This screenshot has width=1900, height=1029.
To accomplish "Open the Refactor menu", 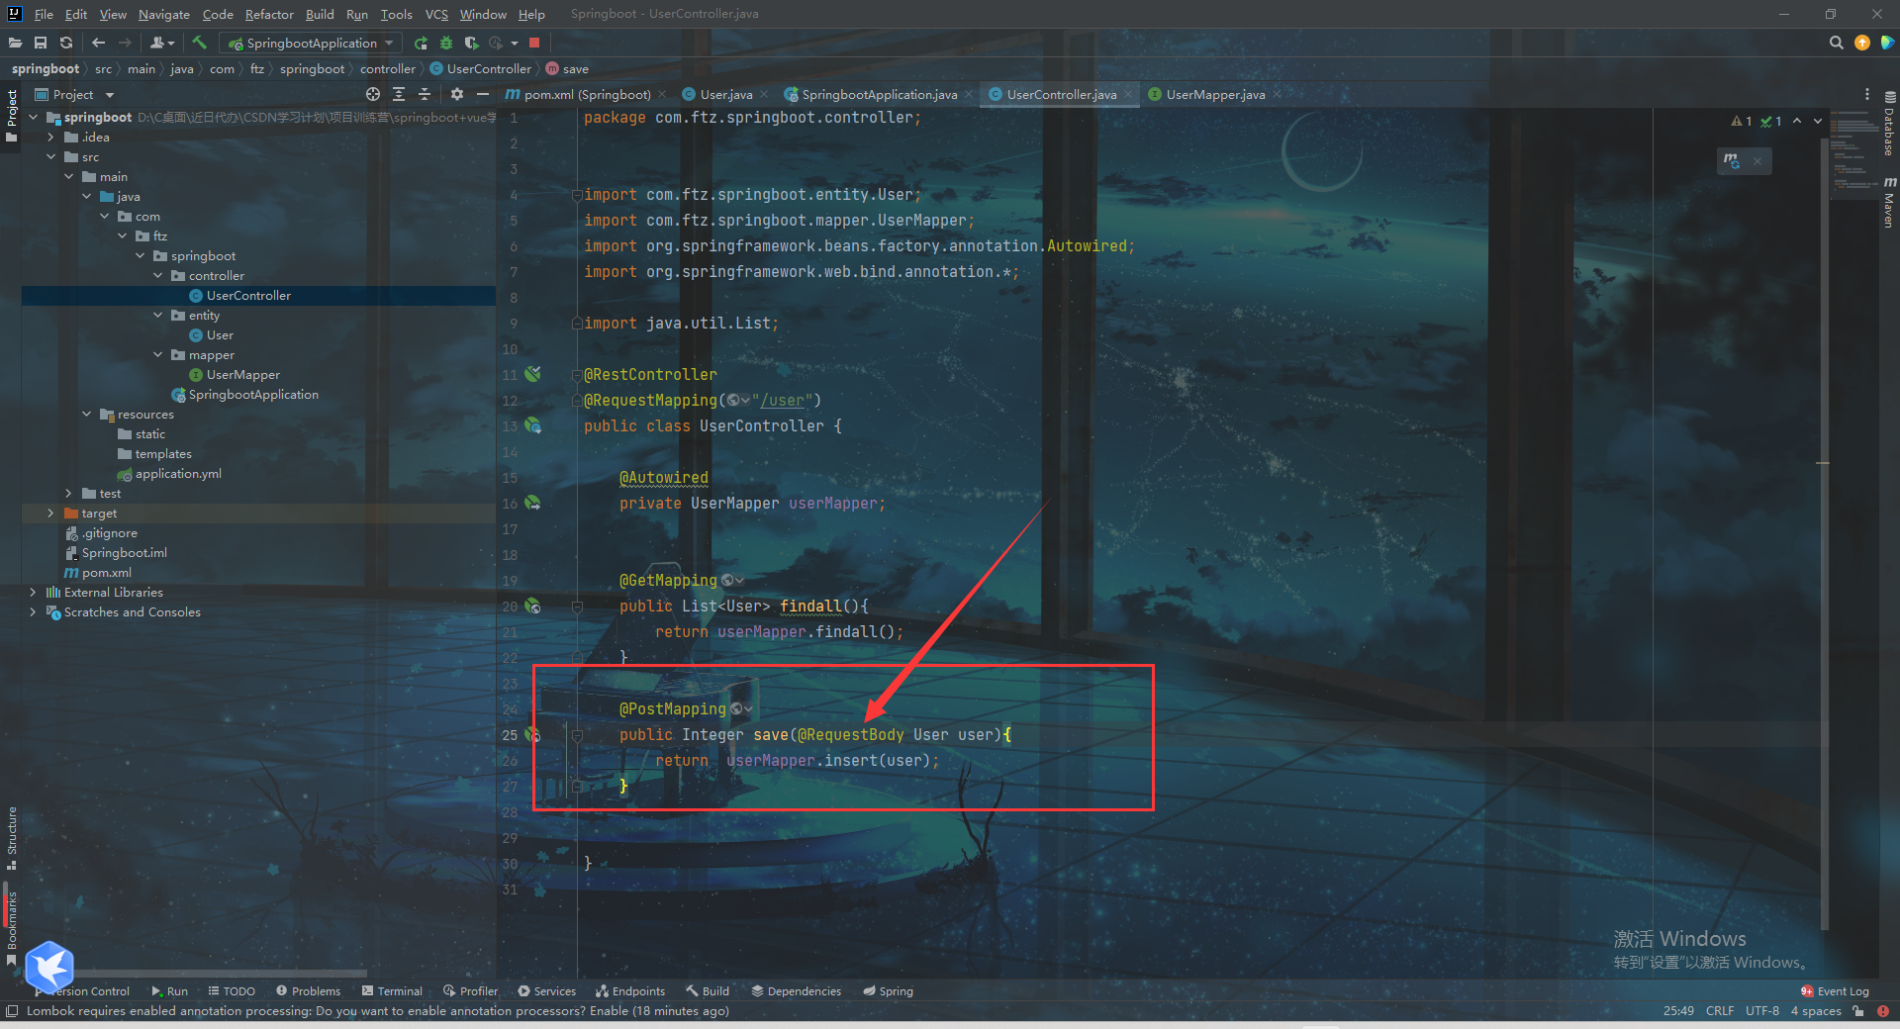I will [x=269, y=14].
